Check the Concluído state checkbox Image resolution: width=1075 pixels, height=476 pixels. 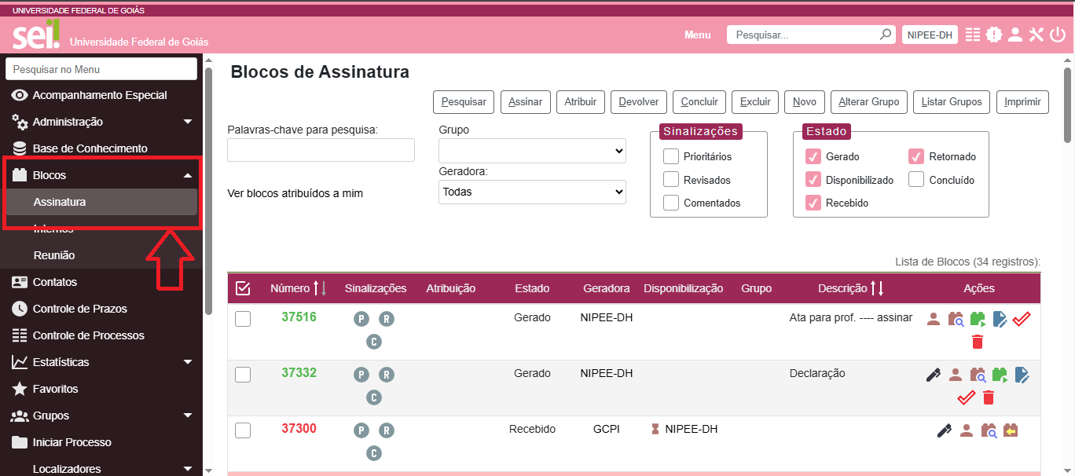coord(916,180)
